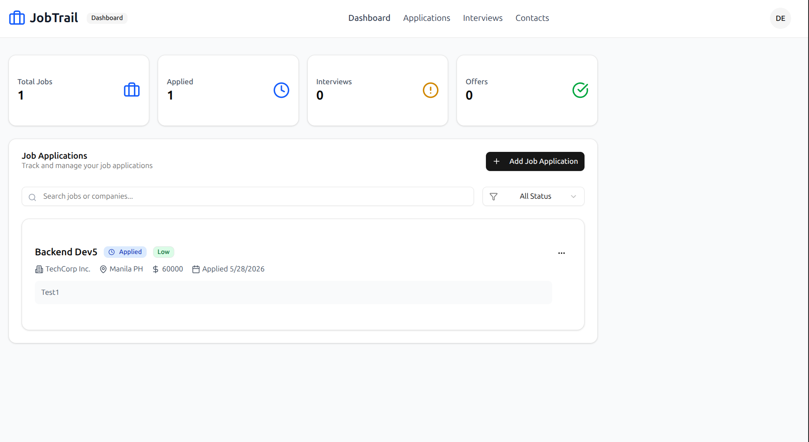Click the Offers green checkmark icon
Screen dimensions: 809x442
[x=580, y=90]
